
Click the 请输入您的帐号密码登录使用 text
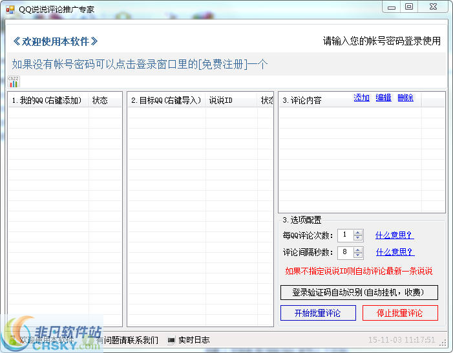(x=382, y=41)
